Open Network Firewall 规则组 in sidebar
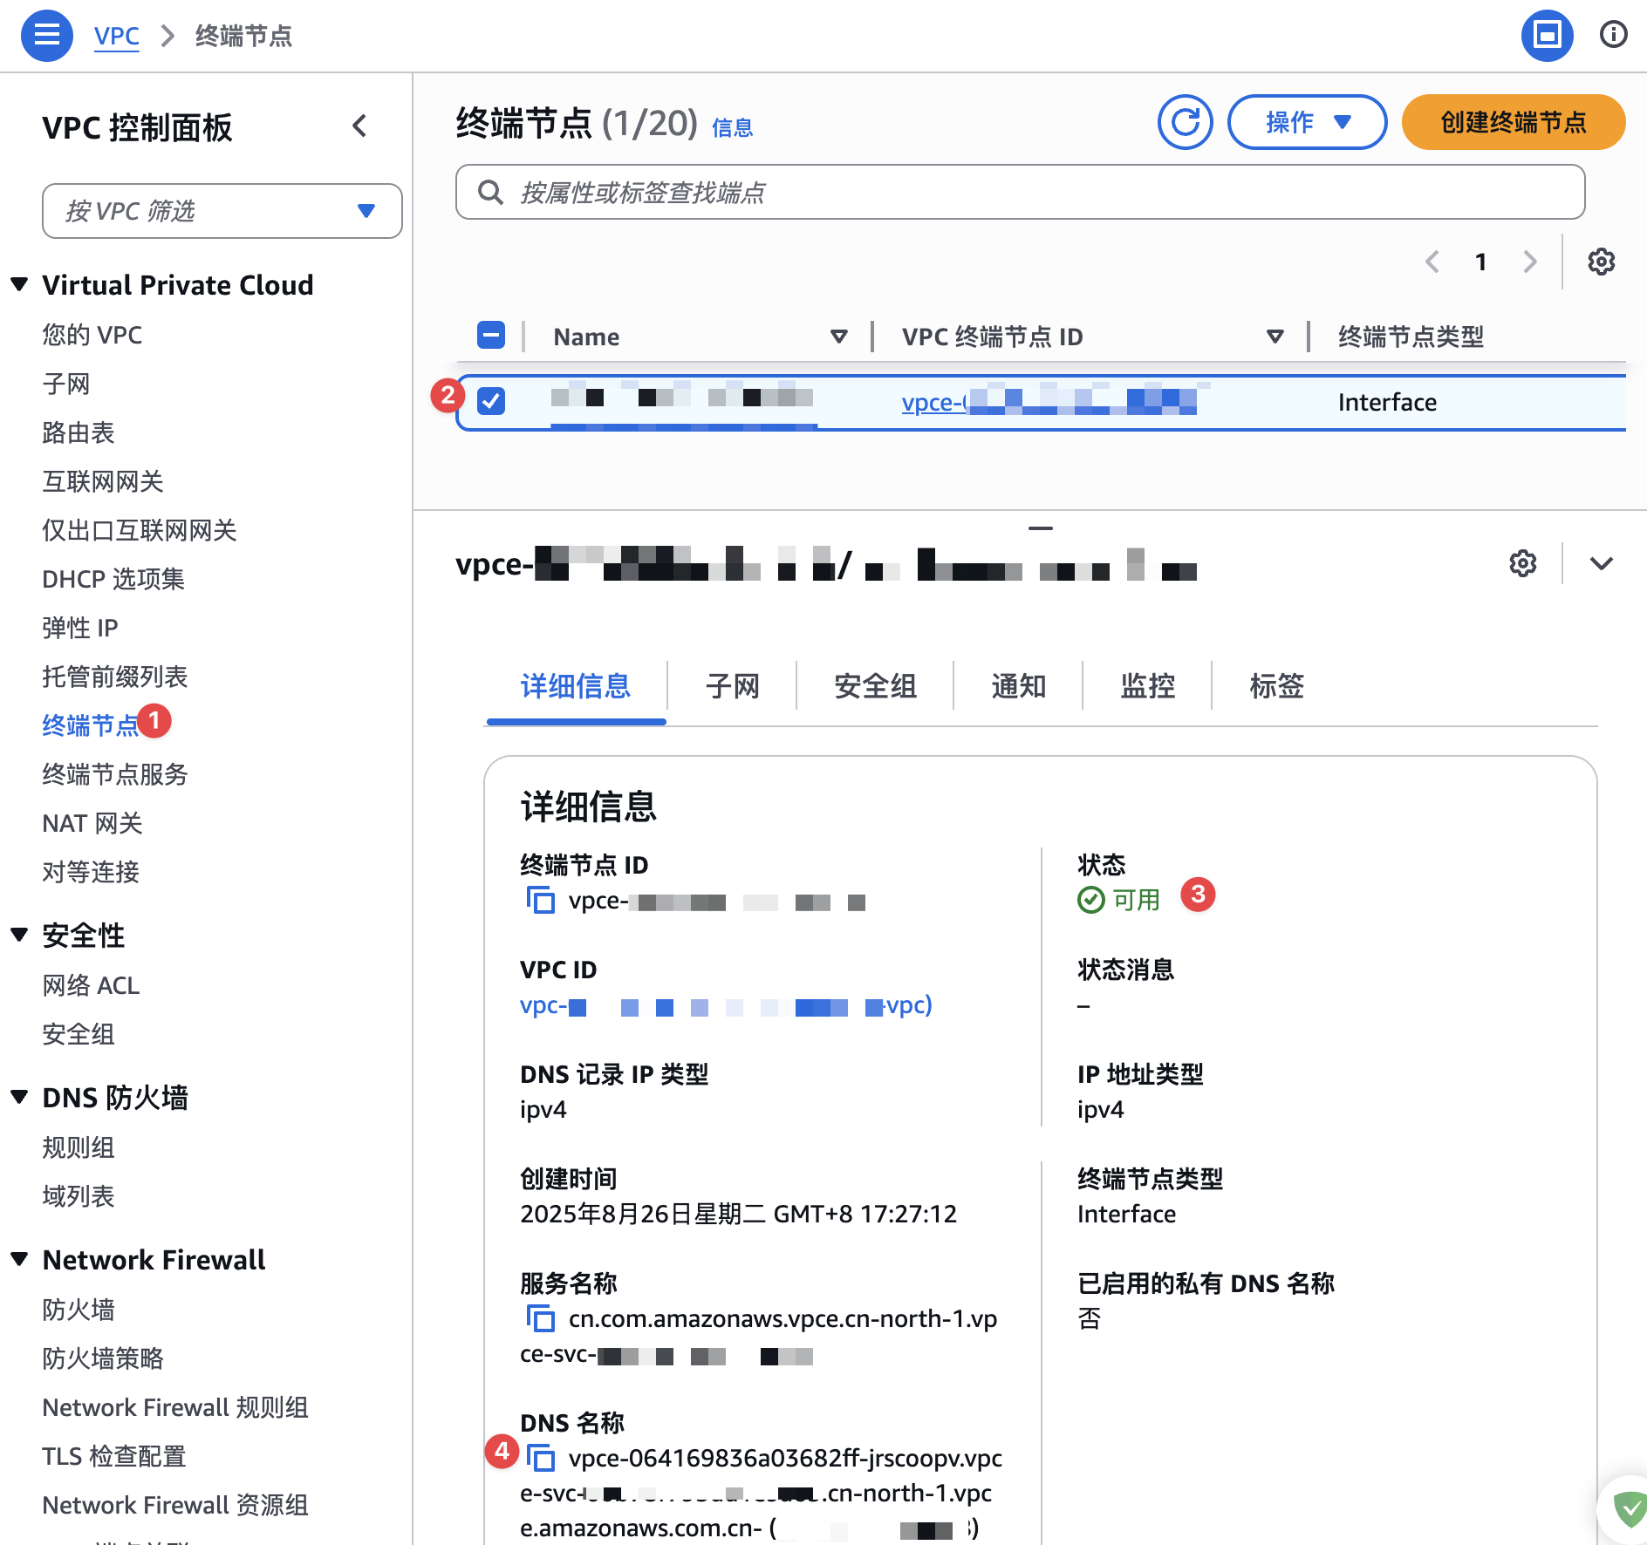The height and width of the screenshot is (1545, 1647). click(175, 1407)
